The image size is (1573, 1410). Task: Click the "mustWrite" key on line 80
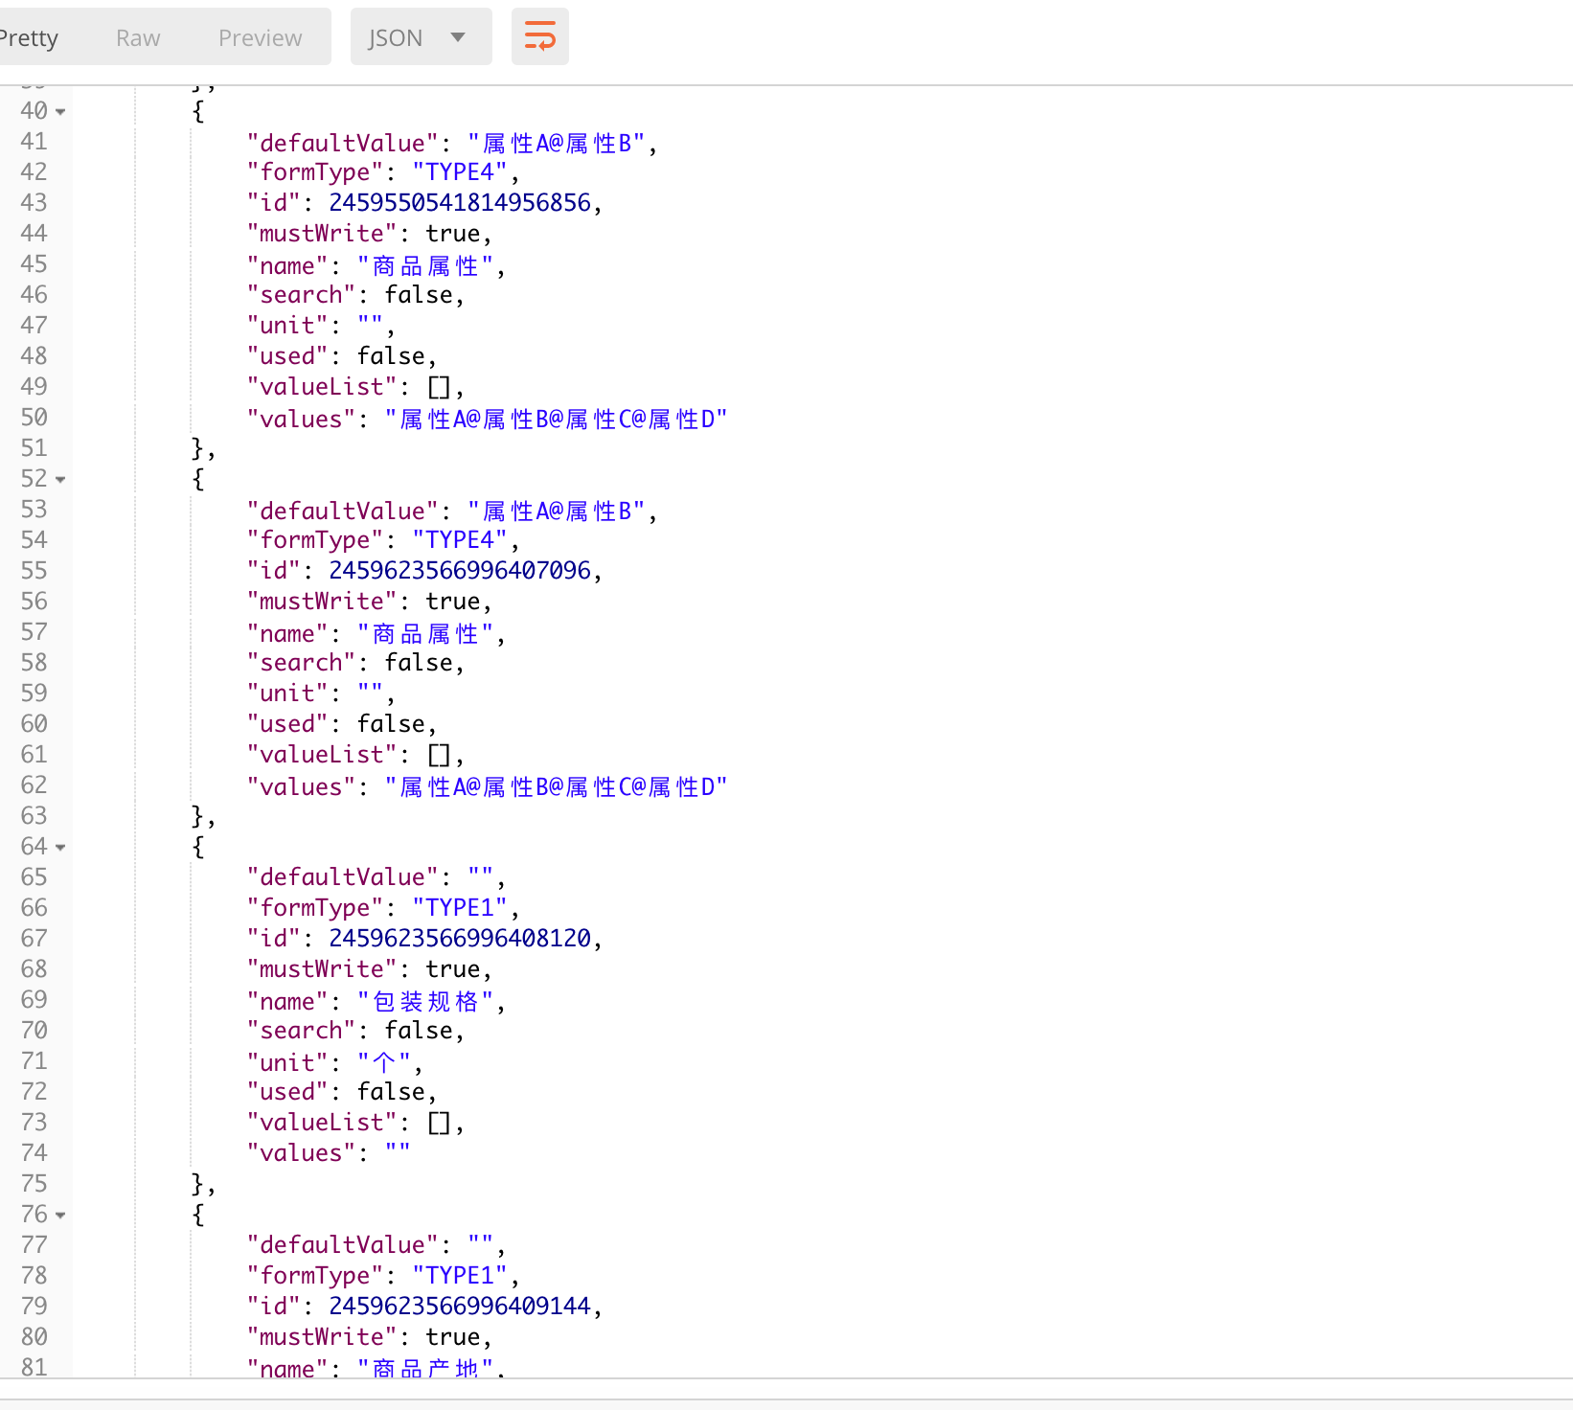click(322, 1337)
